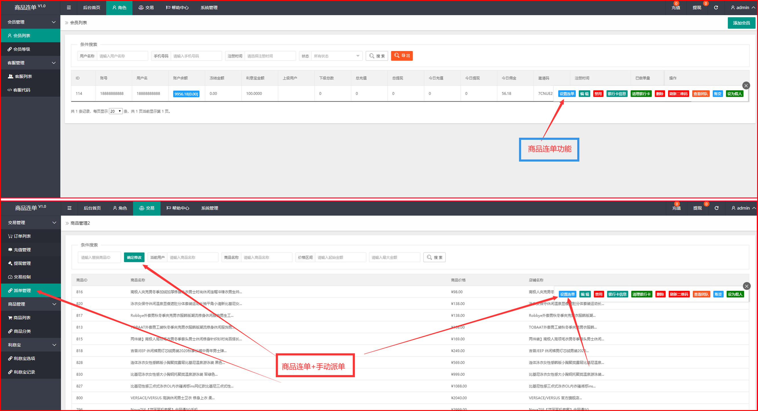Open 订单列表 with cart icon
The height and width of the screenshot is (411, 758).
click(22, 236)
